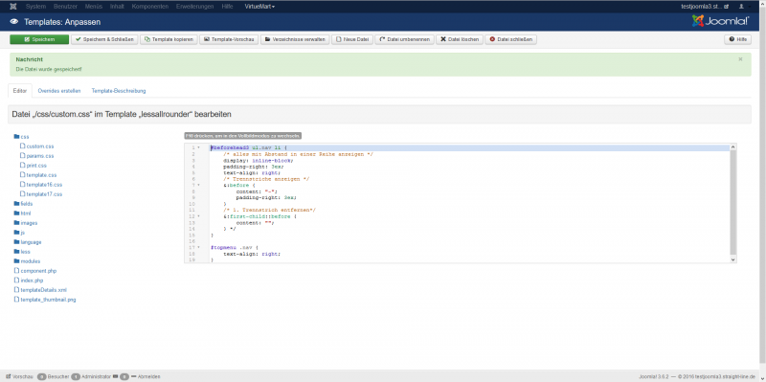Image resolution: width=766 pixels, height=382 pixels.
Task: Click the messages envelope icon in footer
Action: pyautogui.click(x=115, y=376)
